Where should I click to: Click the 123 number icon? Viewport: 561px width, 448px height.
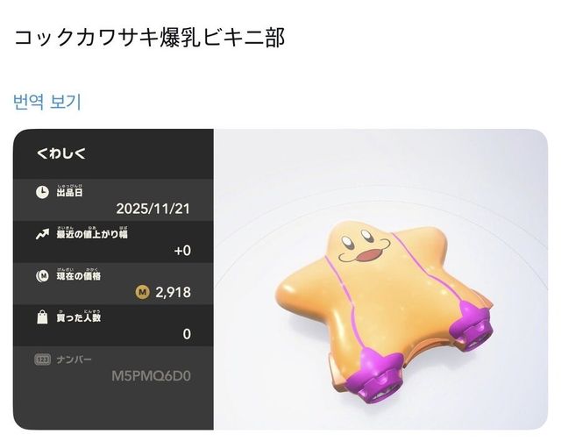click(42, 359)
